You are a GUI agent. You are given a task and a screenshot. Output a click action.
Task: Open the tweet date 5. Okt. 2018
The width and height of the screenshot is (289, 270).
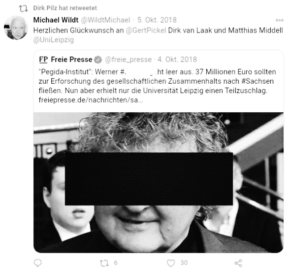157,20
